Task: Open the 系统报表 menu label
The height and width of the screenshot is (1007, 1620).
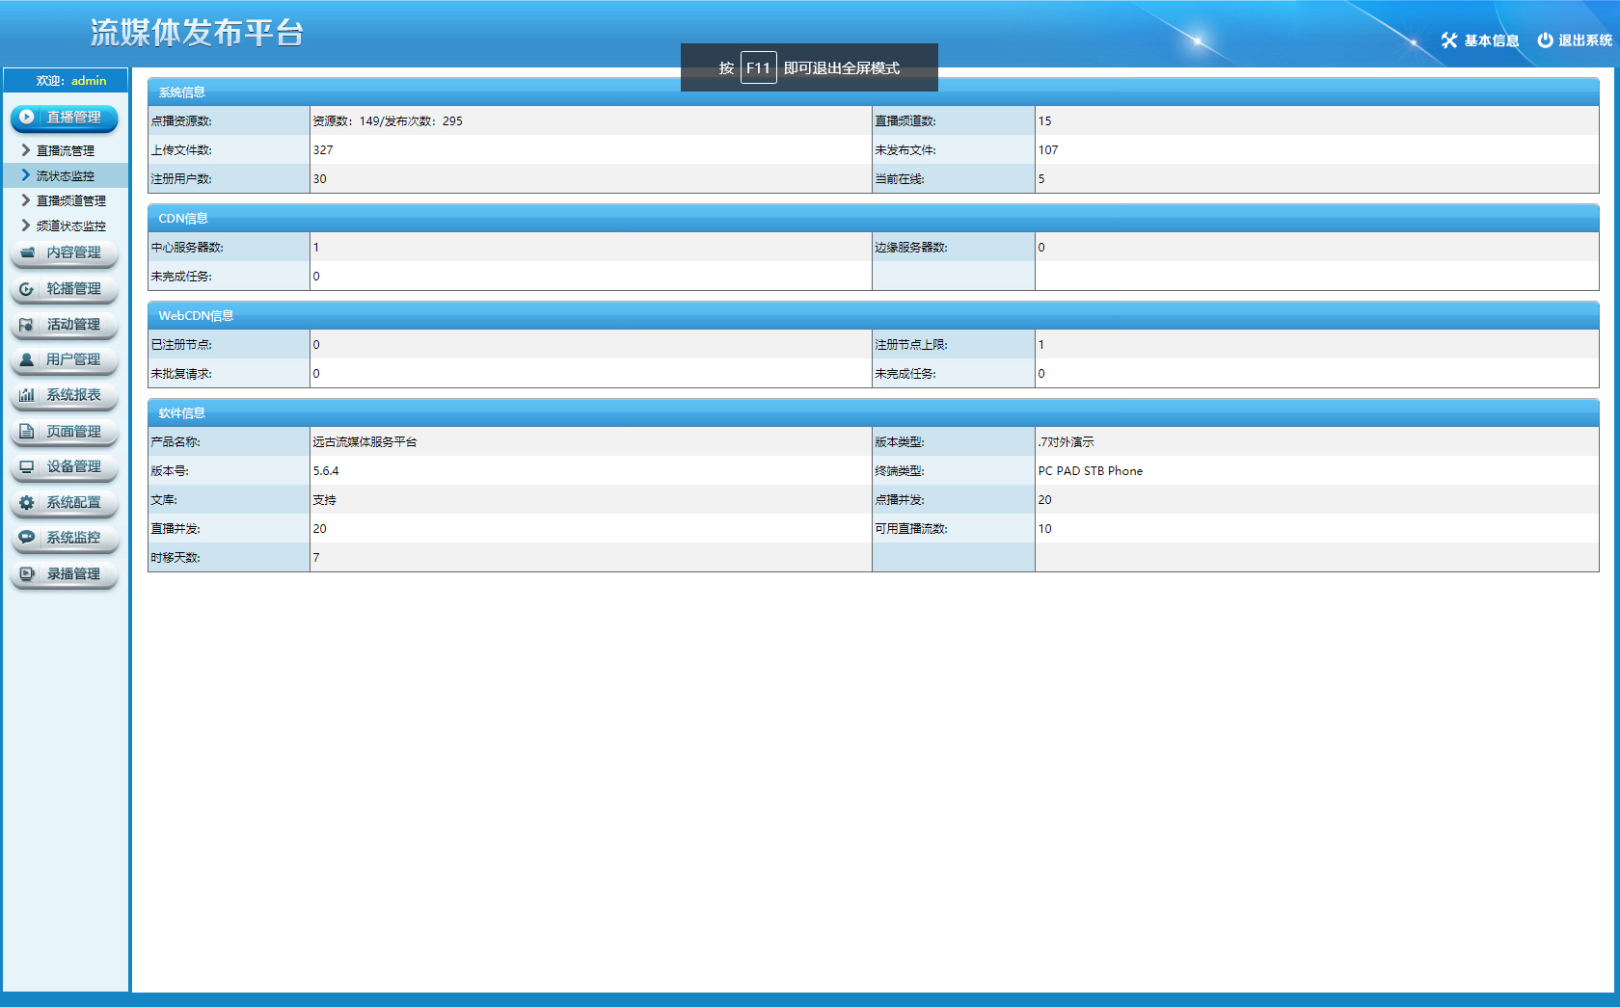Action: 74,395
